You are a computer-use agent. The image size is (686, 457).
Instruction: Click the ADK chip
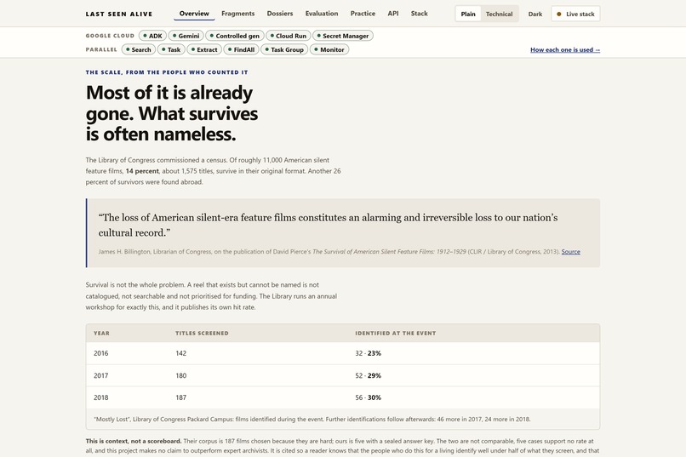point(152,36)
